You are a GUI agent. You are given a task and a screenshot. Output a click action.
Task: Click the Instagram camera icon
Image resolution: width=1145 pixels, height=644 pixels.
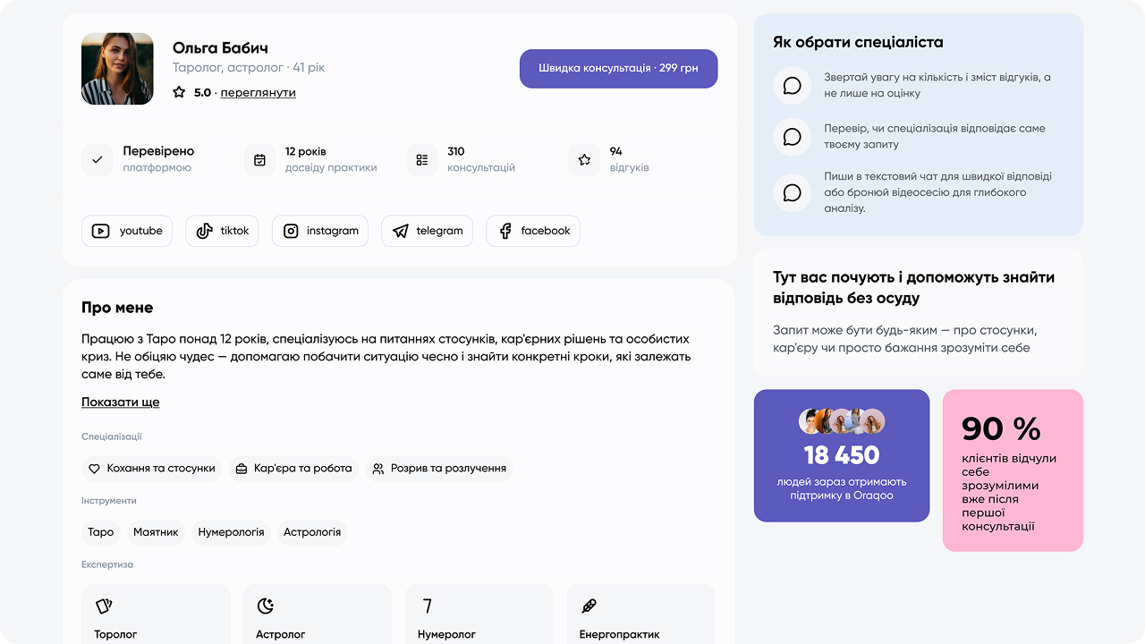291,231
